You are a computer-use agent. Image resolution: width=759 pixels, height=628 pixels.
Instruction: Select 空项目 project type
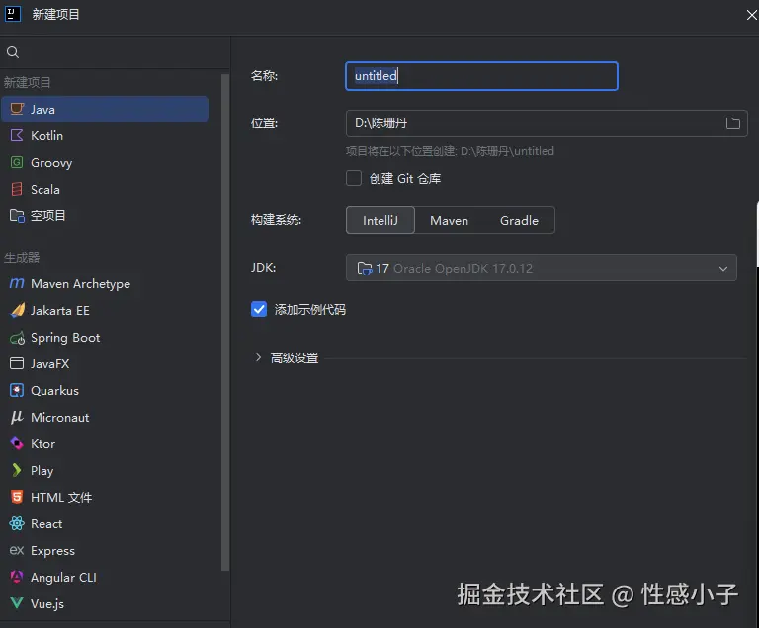(x=105, y=216)
